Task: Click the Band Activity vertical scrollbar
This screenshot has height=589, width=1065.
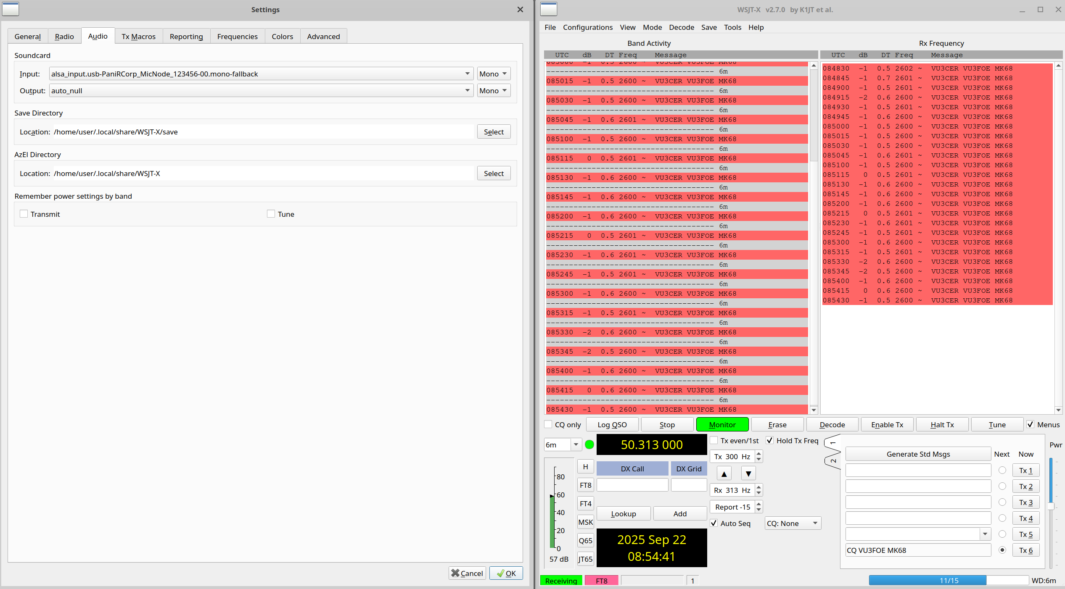Action: [x=814, y=237]
